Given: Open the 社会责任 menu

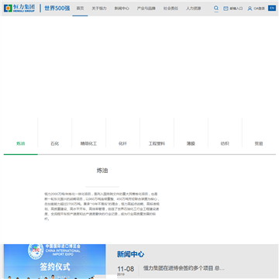Looking at the screenshot, I should point(170,9).
